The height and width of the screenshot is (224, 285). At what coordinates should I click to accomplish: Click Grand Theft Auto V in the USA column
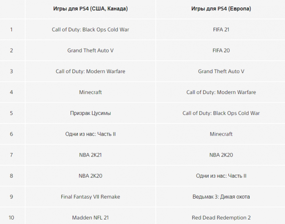[x=90, y=50]
